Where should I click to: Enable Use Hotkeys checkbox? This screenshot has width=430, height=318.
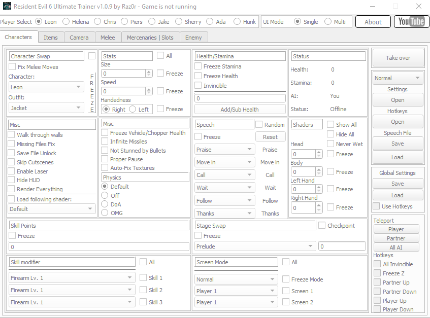393,206
